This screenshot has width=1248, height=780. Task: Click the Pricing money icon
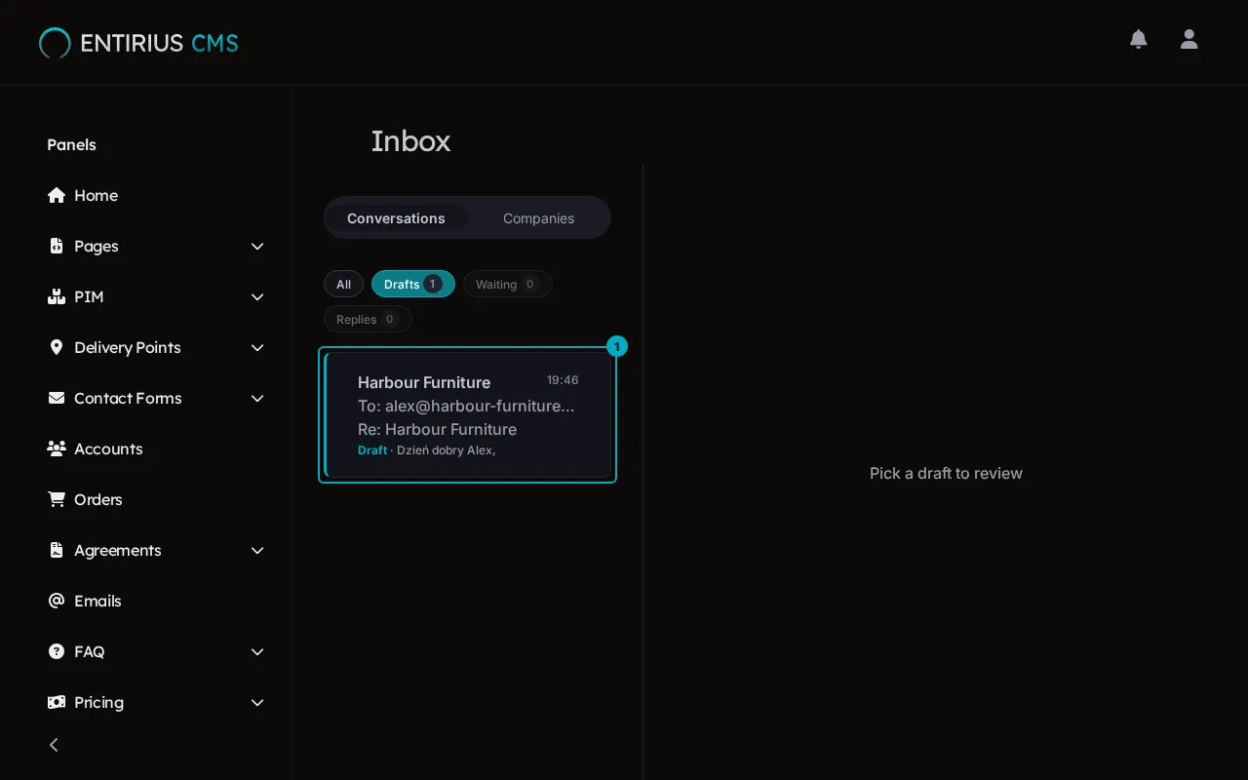(x=57, y=702)
